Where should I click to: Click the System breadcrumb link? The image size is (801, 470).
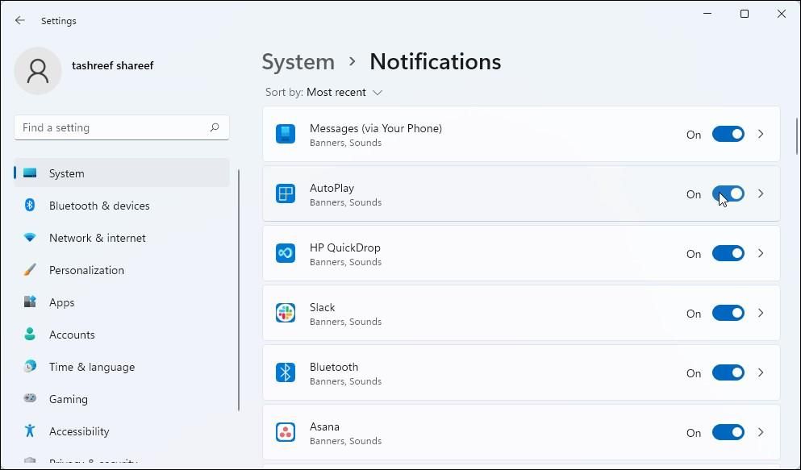[x=298, y=62]
